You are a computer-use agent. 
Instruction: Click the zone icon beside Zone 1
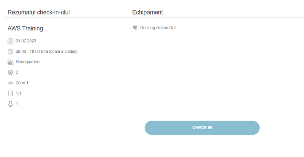pos(11,83)
